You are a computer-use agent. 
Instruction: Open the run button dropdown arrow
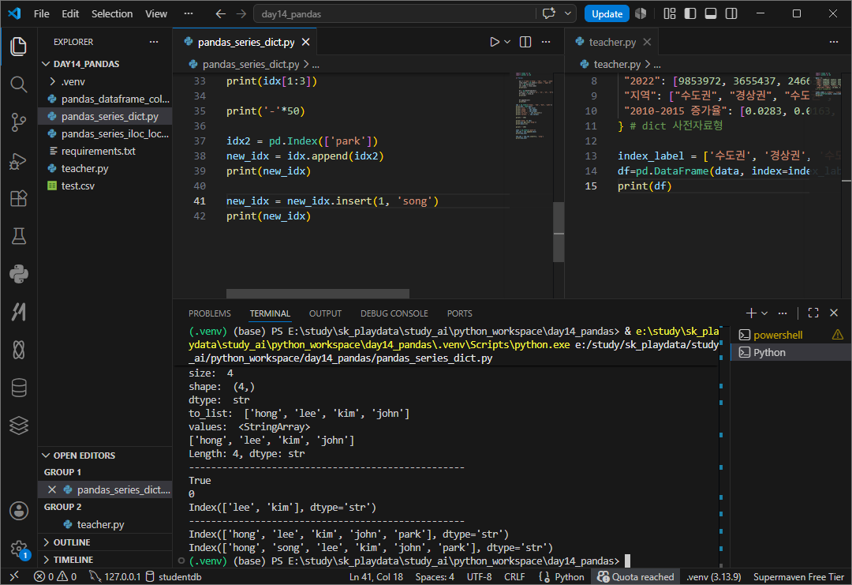pyautogui.click(x=507, y=42)
